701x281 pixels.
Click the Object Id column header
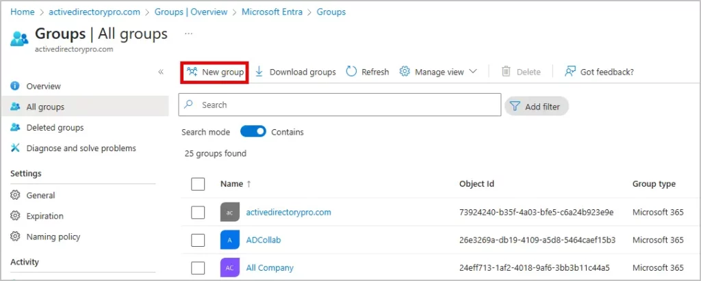476,184
